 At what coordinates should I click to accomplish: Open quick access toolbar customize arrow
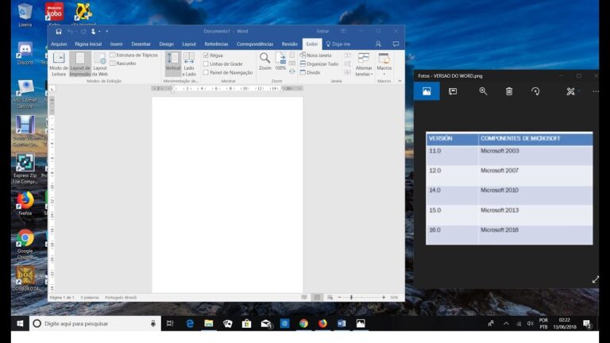tap(107, 32)
